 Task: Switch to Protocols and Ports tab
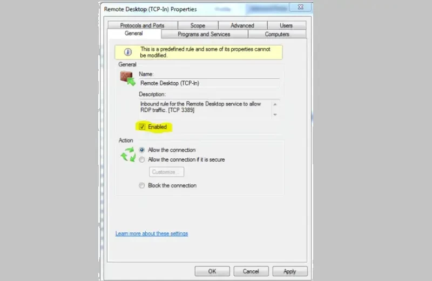pos(143,25)
